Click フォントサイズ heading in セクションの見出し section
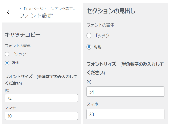Viewport: 170px width, 127px height. click(101, 64)
